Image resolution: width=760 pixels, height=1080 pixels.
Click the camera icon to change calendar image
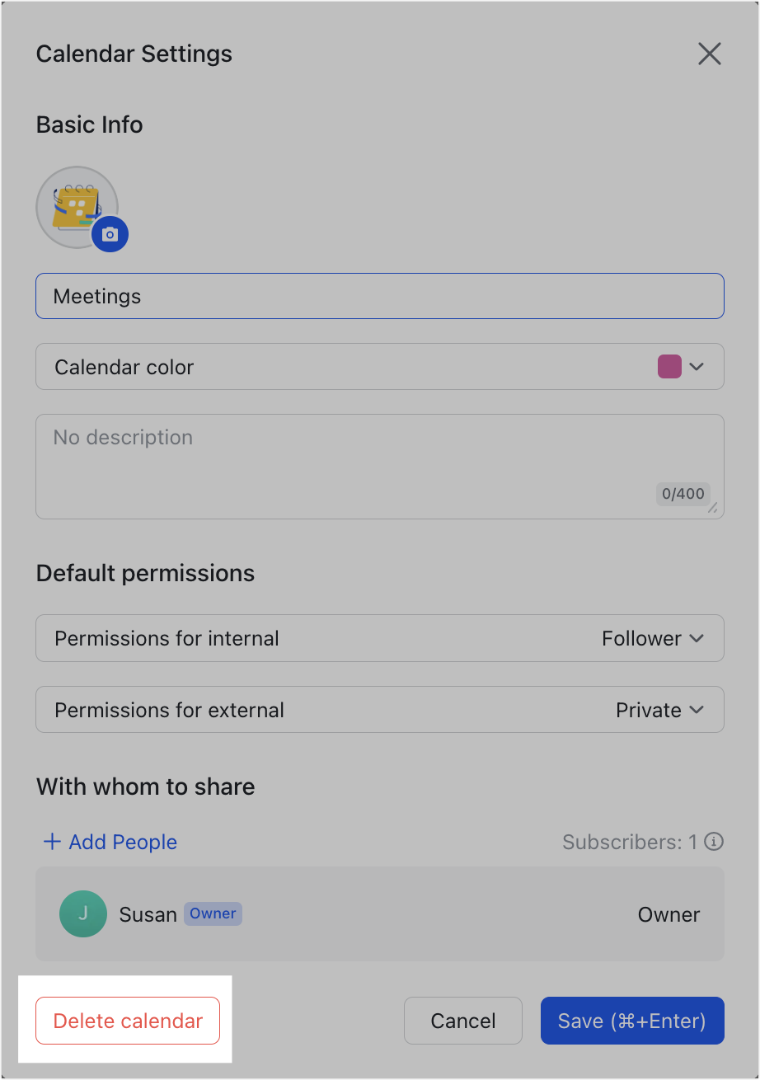pyautogui.click(x=108, y=234)
